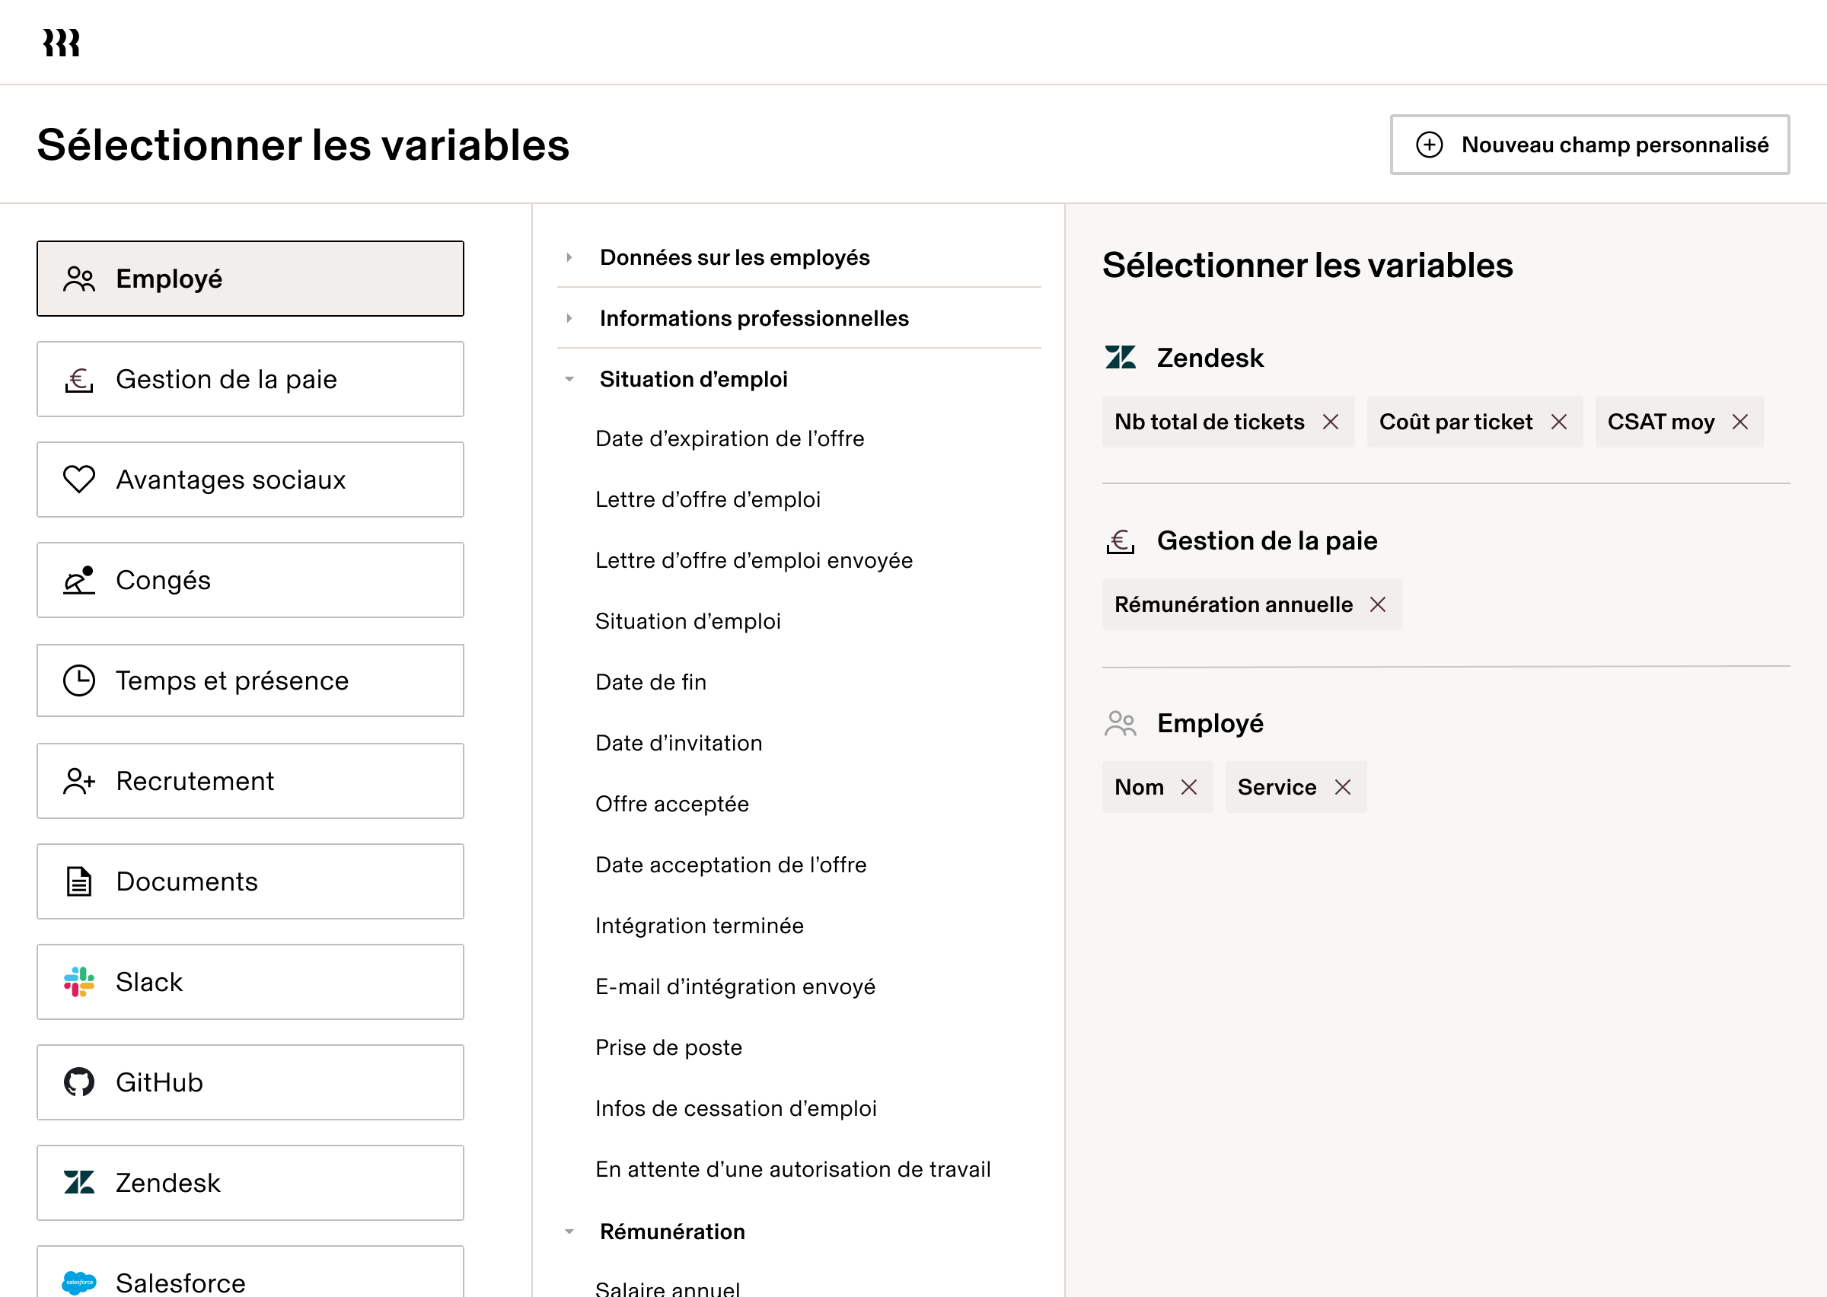Click Nouveau champ personnalisé
This screenshot has height=1297, width=1827.
click(1588, 145)
